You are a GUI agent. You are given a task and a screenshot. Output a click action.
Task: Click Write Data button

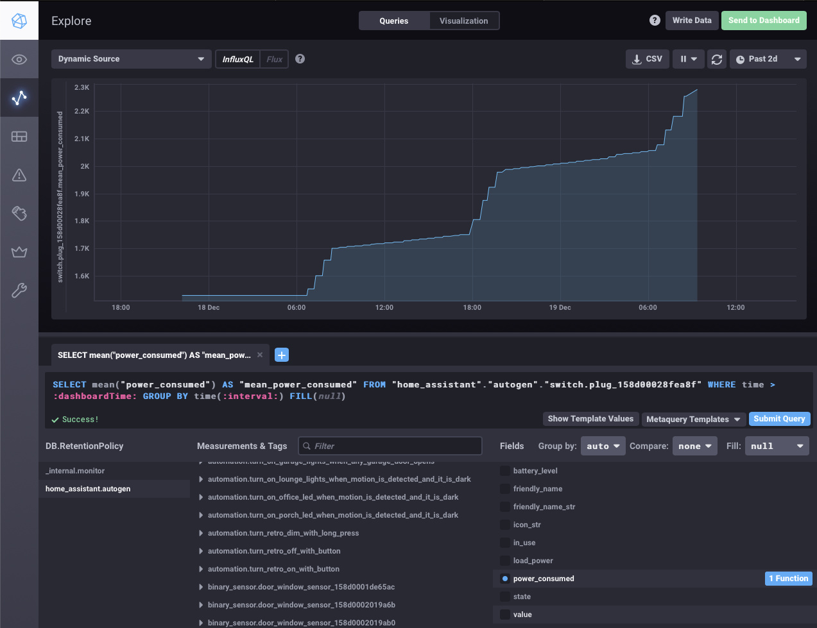pos(692,21)
